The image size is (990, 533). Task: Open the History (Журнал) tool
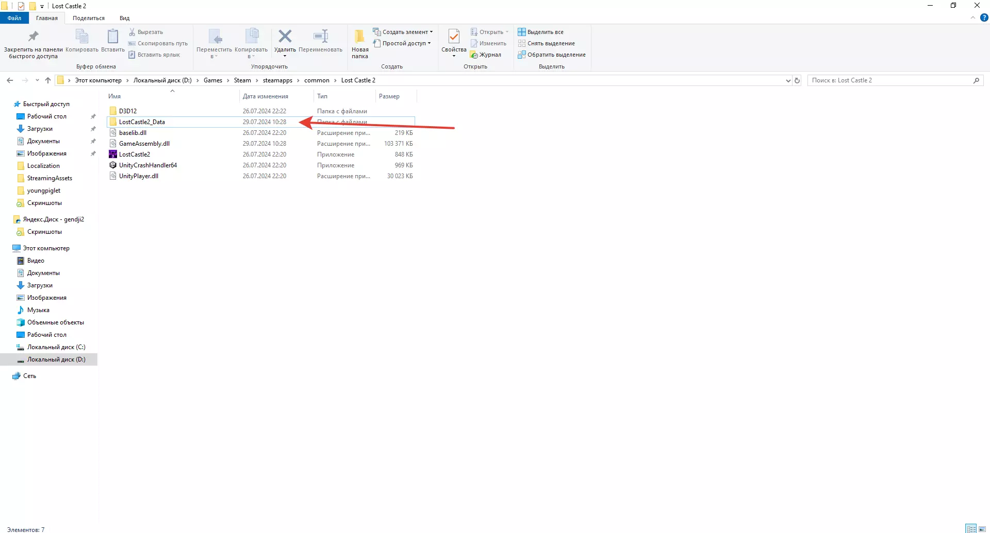(486, 55)
